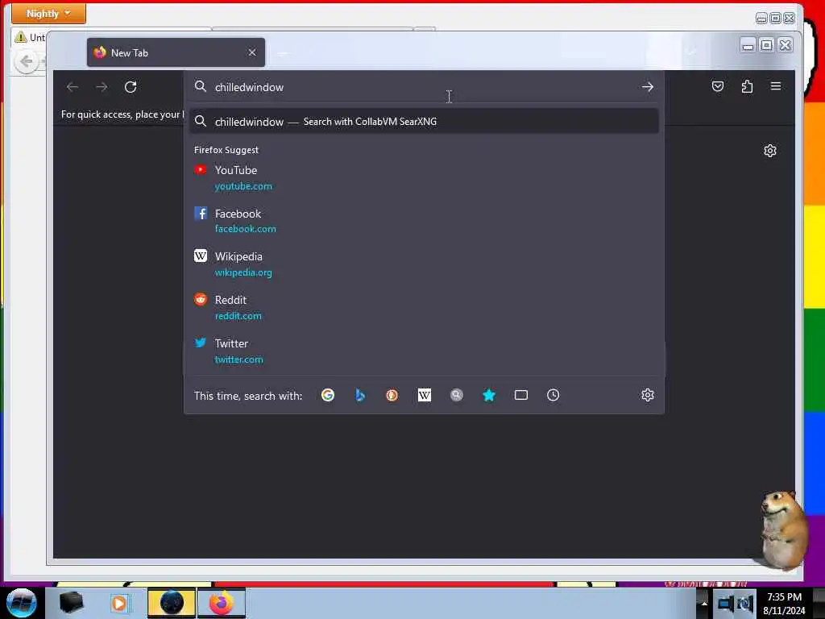Image resolution: width=825 pixels, height=619 pixels.
Task: Select the Unt tab in background window
Action: [30, 37]
